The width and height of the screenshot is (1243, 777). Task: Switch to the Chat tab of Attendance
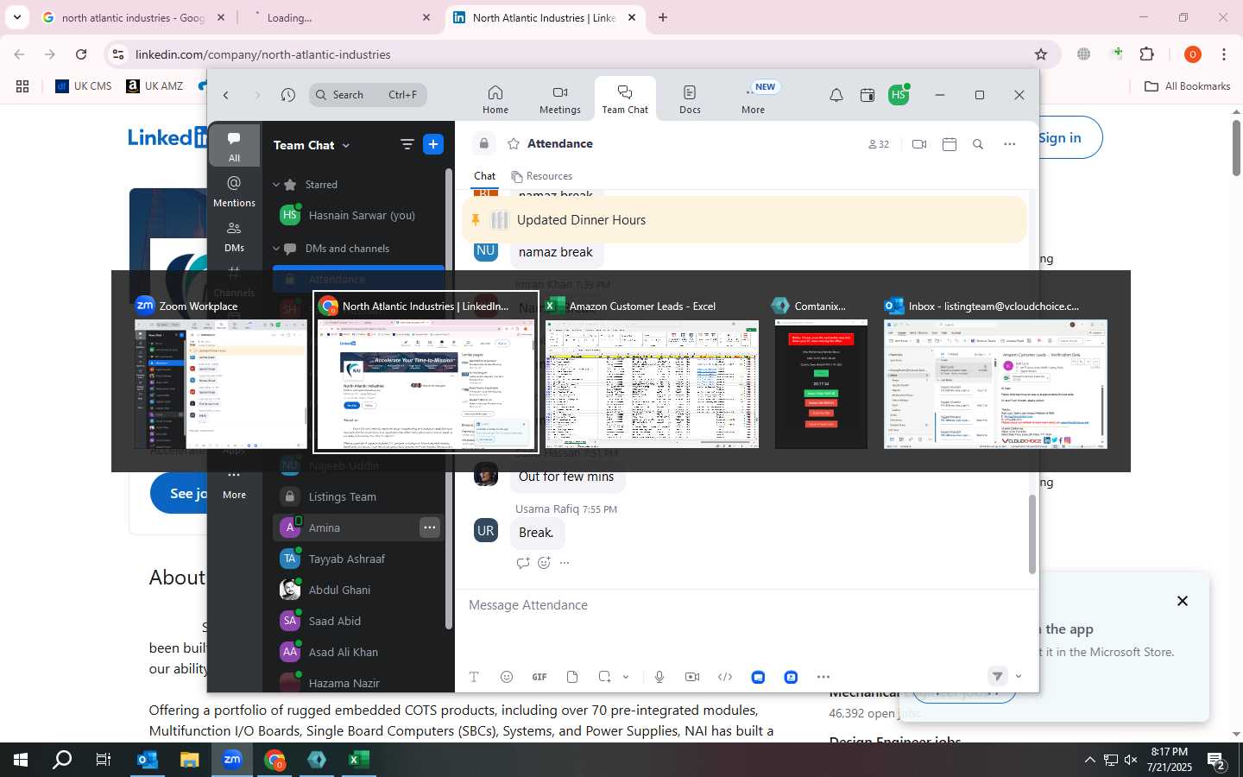[484, 176]
